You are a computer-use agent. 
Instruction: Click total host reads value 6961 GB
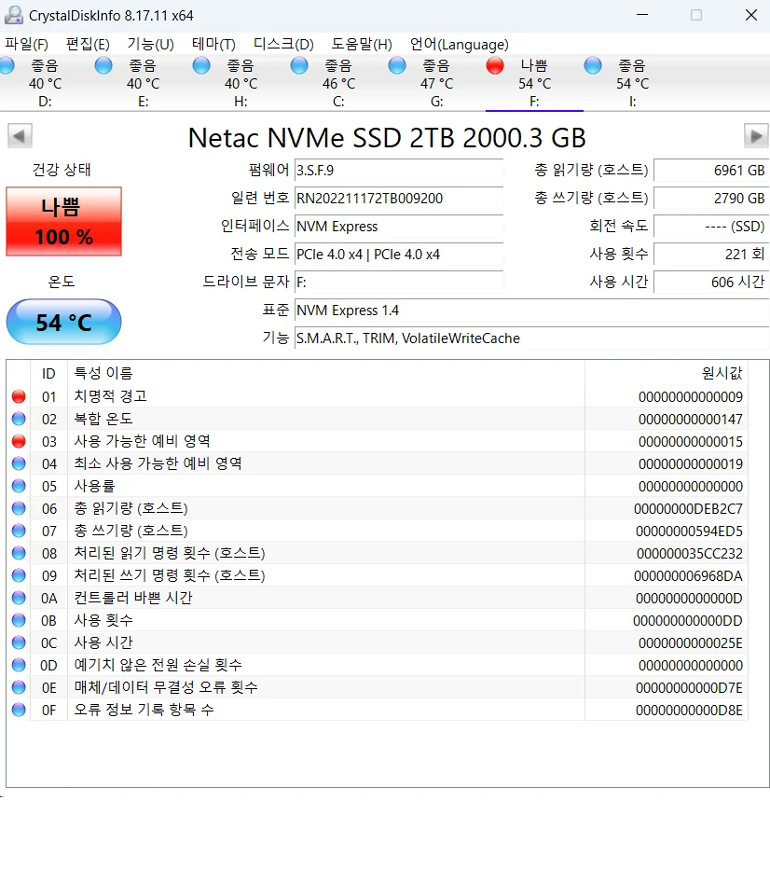point(711,171)
